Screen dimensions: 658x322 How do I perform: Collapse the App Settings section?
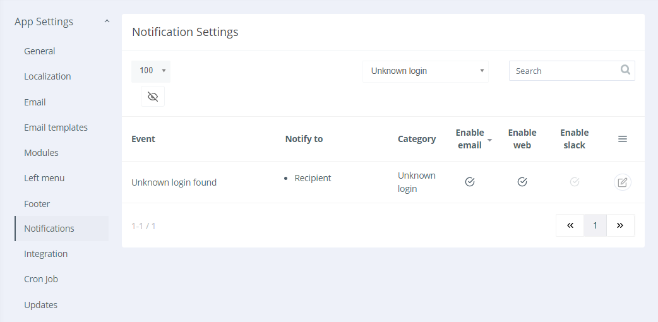coord(107,21)
